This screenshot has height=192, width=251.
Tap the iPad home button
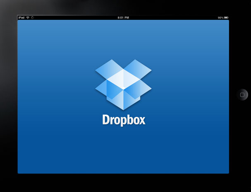click(x=242, y=95)
